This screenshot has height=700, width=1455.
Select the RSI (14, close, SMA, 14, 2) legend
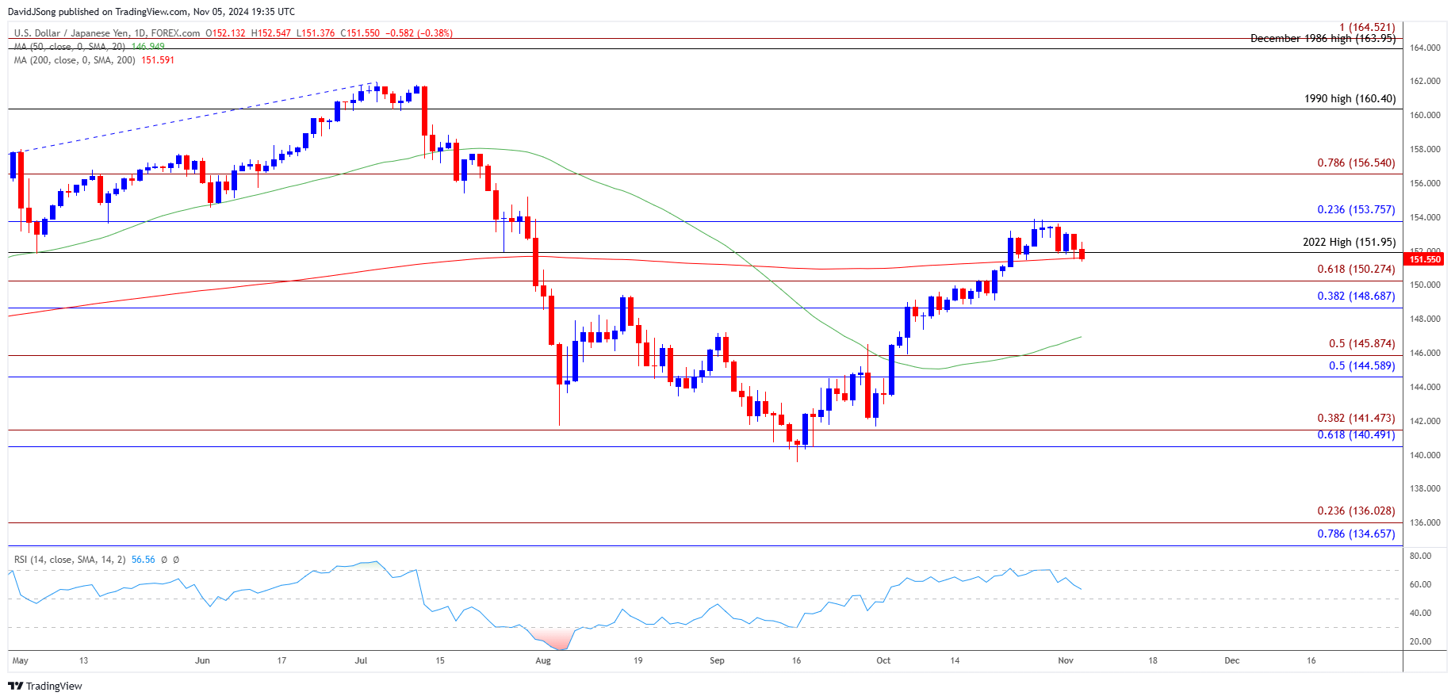point(70,560)
